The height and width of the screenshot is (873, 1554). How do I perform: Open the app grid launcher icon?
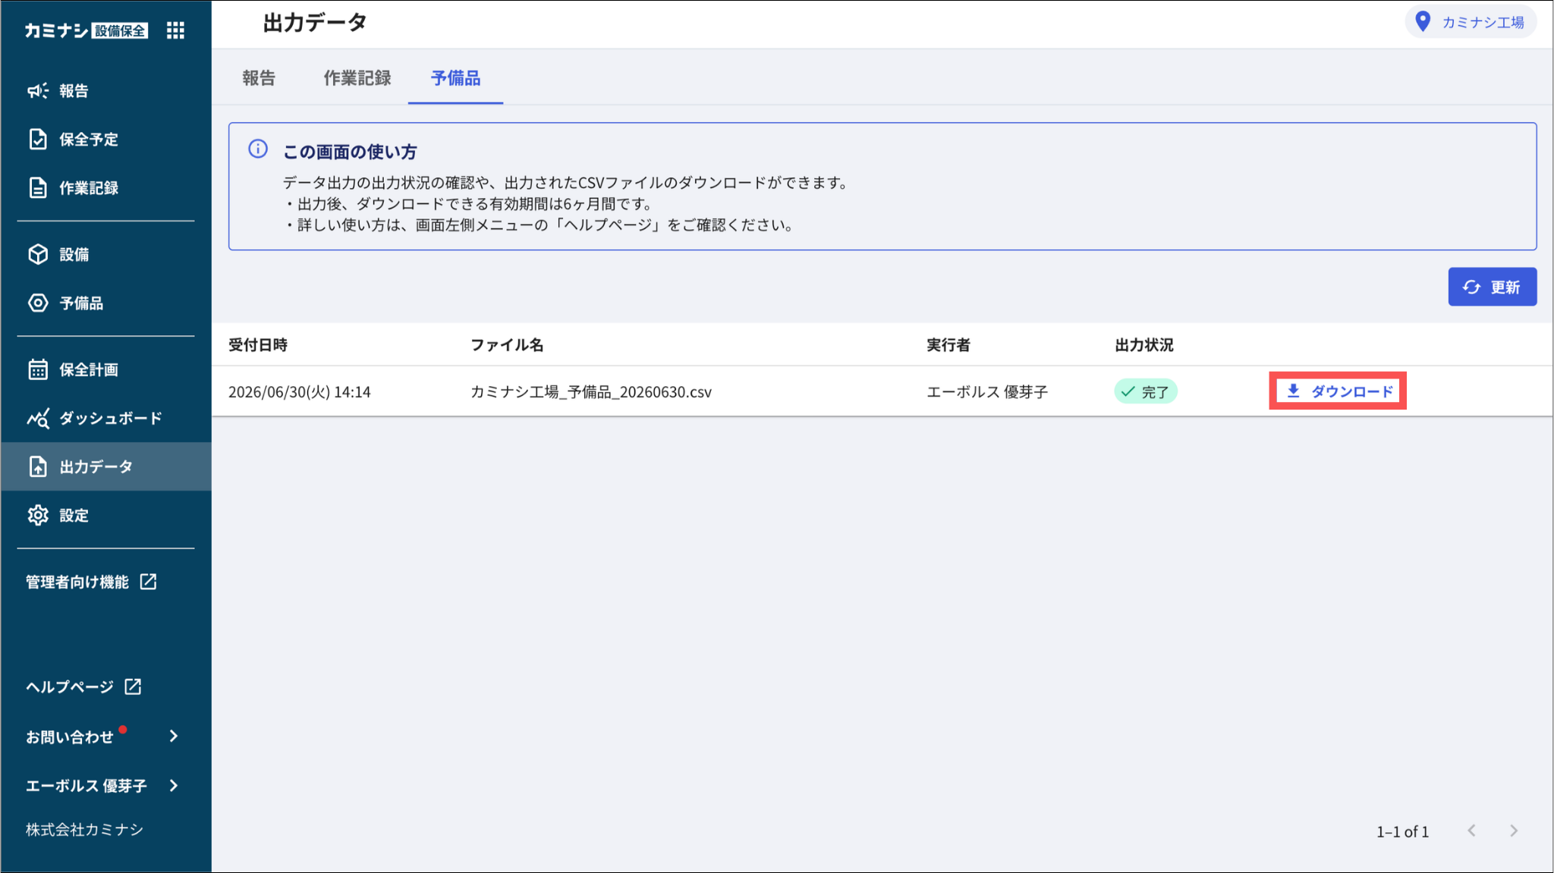pos(175,30)
